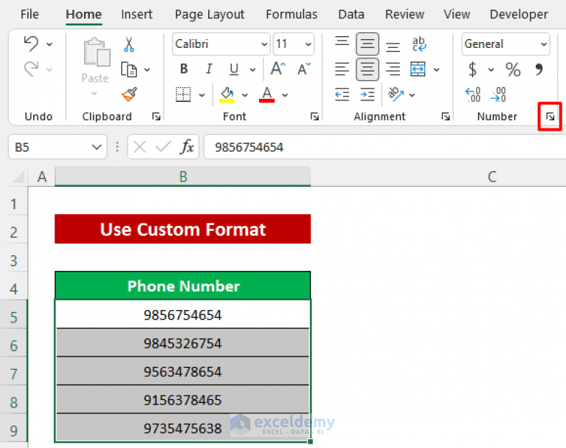Viewport: 566px width, 448px height.
Task: Apply Accounting dollar format
Action: click(472, 69)
